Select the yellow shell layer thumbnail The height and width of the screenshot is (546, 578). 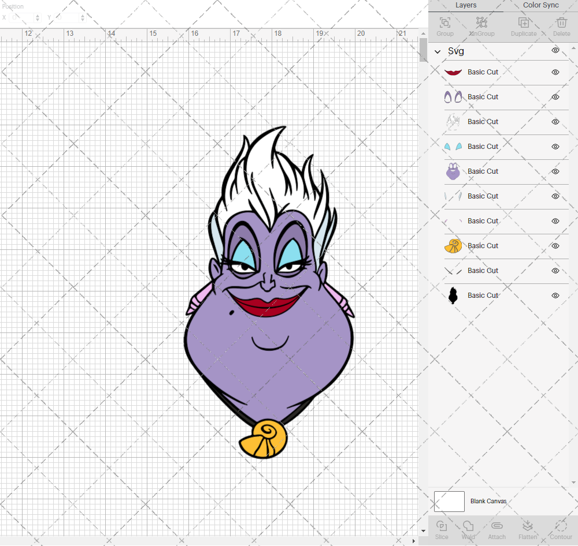coord(453,246)
